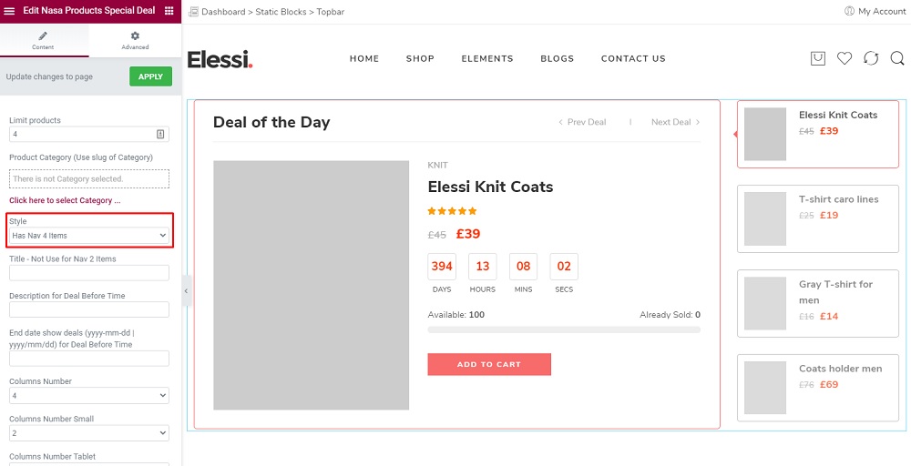Open the Columns Number Small dropdown

tap(89, 433)
